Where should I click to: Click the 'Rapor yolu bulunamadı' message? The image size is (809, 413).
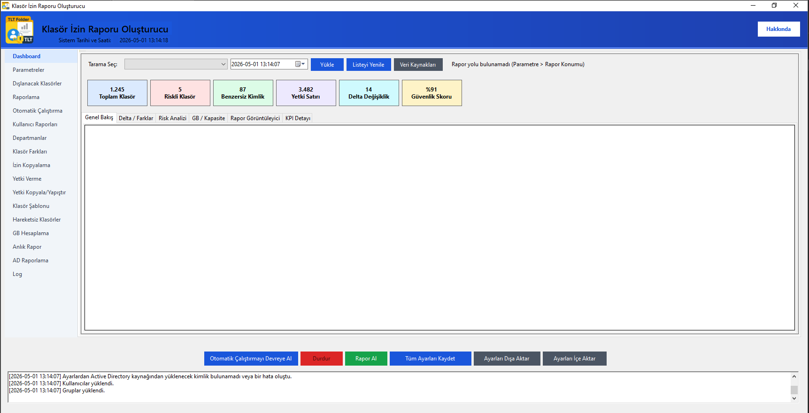pyautogui.click(x=518, y=64)
